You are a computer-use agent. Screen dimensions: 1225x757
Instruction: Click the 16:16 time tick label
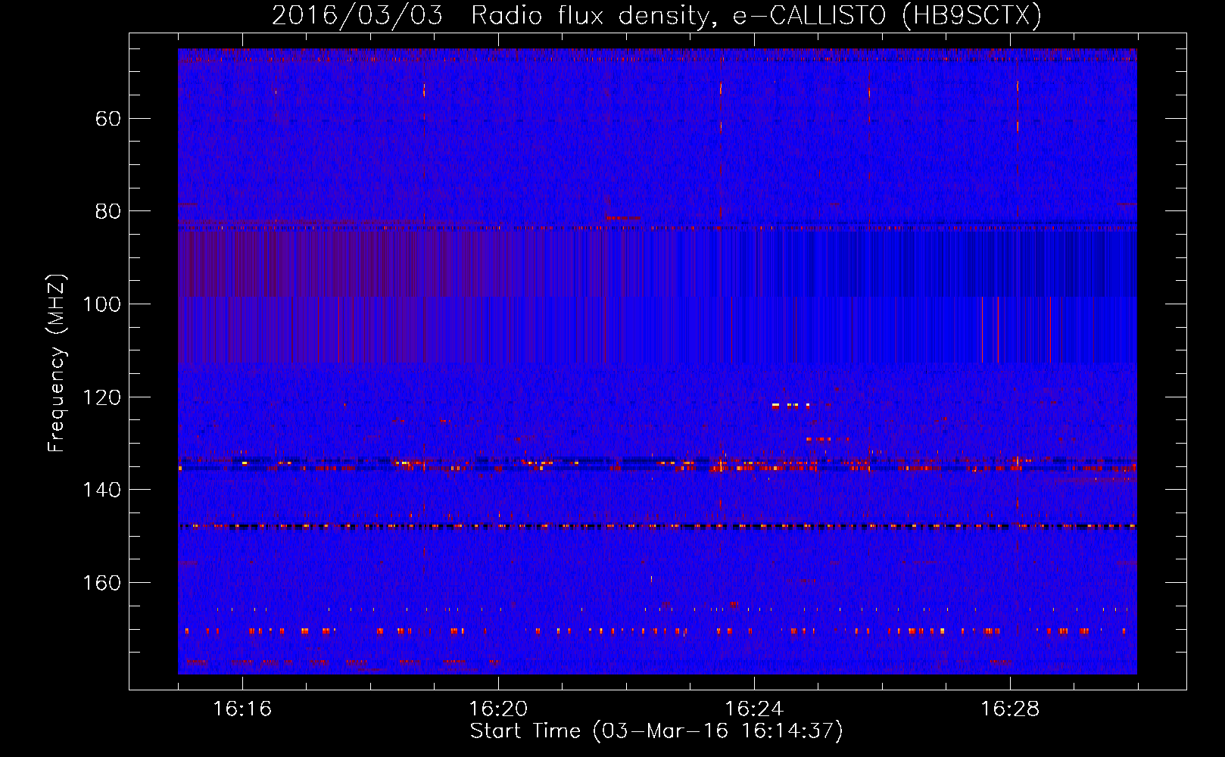pos(242,709)
